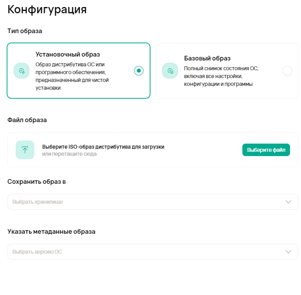This screenshot has width=301, height=295.
Task: Click the installation image description text
Action: point(72,76)
